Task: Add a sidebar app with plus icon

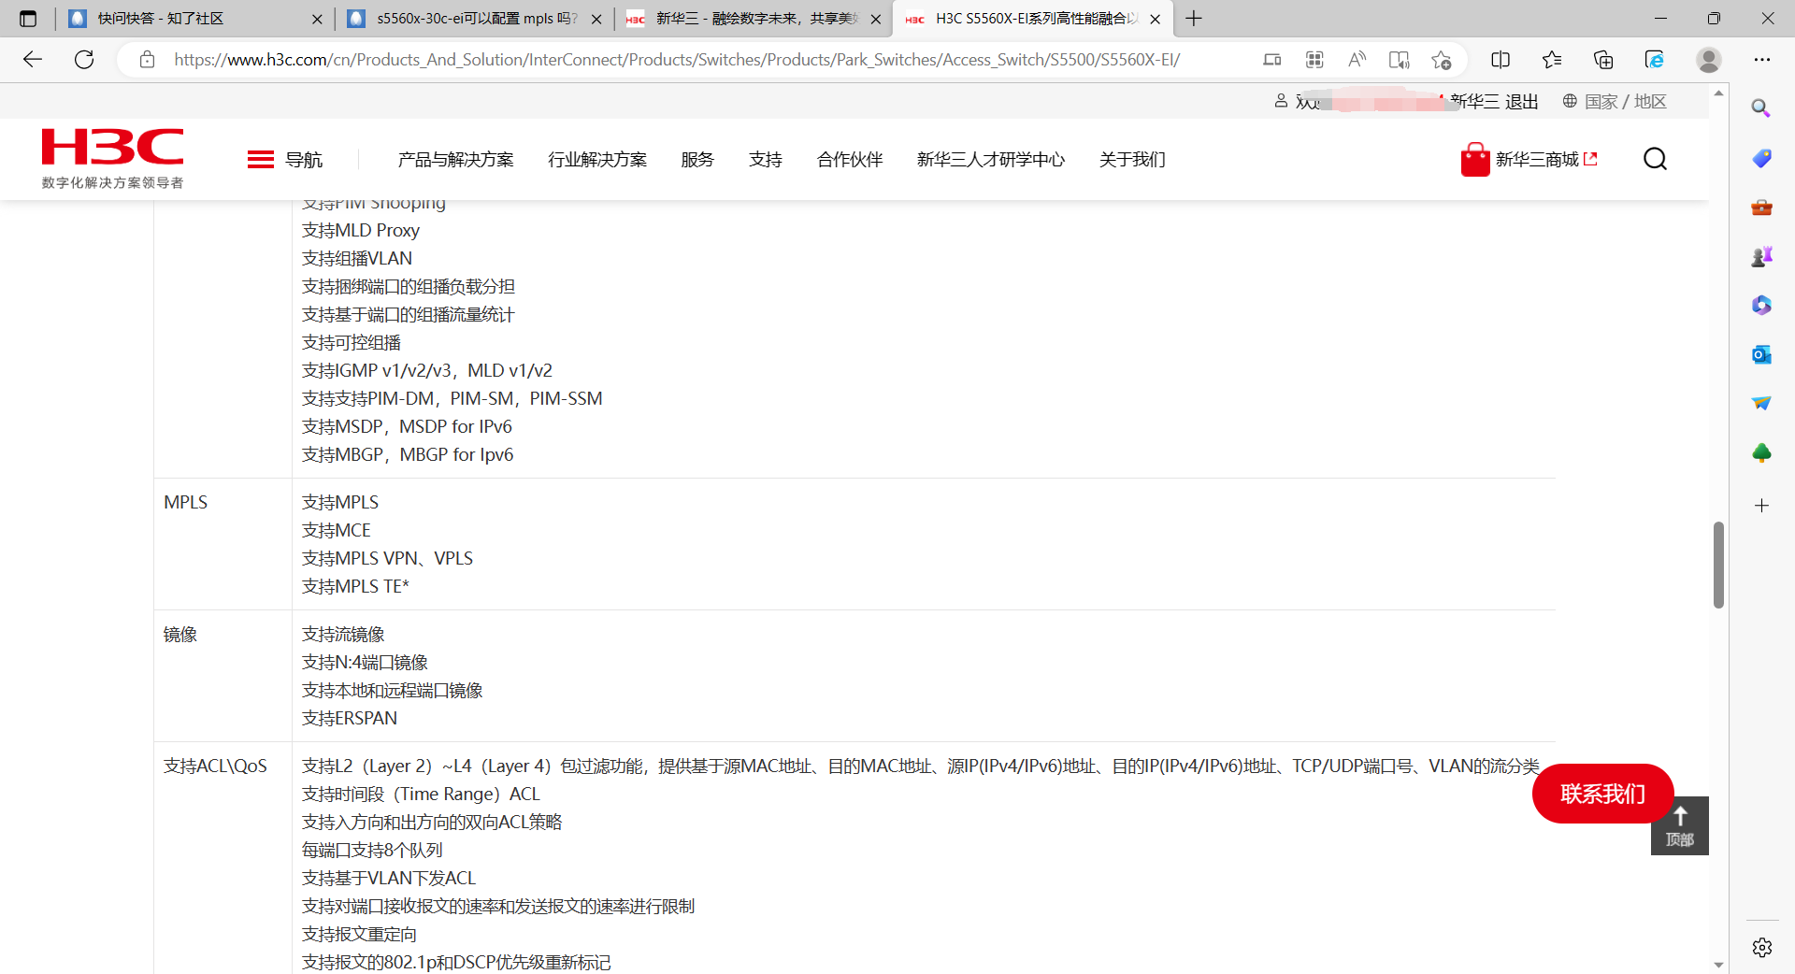Action: click(x=1761, y=506)
